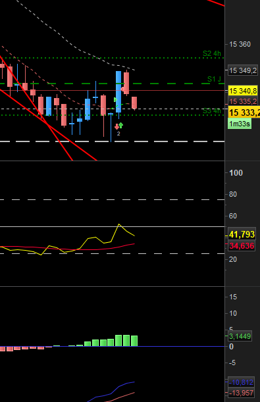Click the red indicator value -13,957
Image resolution: width=260 pixels, height=402 pixels.
241,393
